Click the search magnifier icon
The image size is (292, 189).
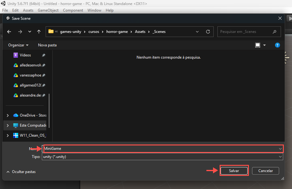(274, 32)
